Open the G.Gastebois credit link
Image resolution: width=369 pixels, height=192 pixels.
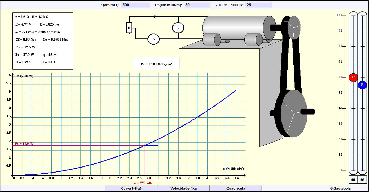(x=340, y=188)
